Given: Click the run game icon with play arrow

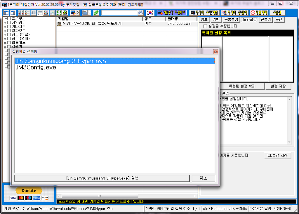Looking at the screenshot, I should 73,13.
